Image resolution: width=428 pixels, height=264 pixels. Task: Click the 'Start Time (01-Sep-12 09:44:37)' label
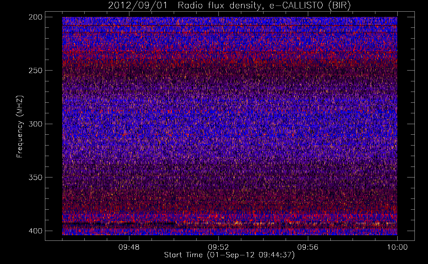pyautogui.click(x=229, y=255)
